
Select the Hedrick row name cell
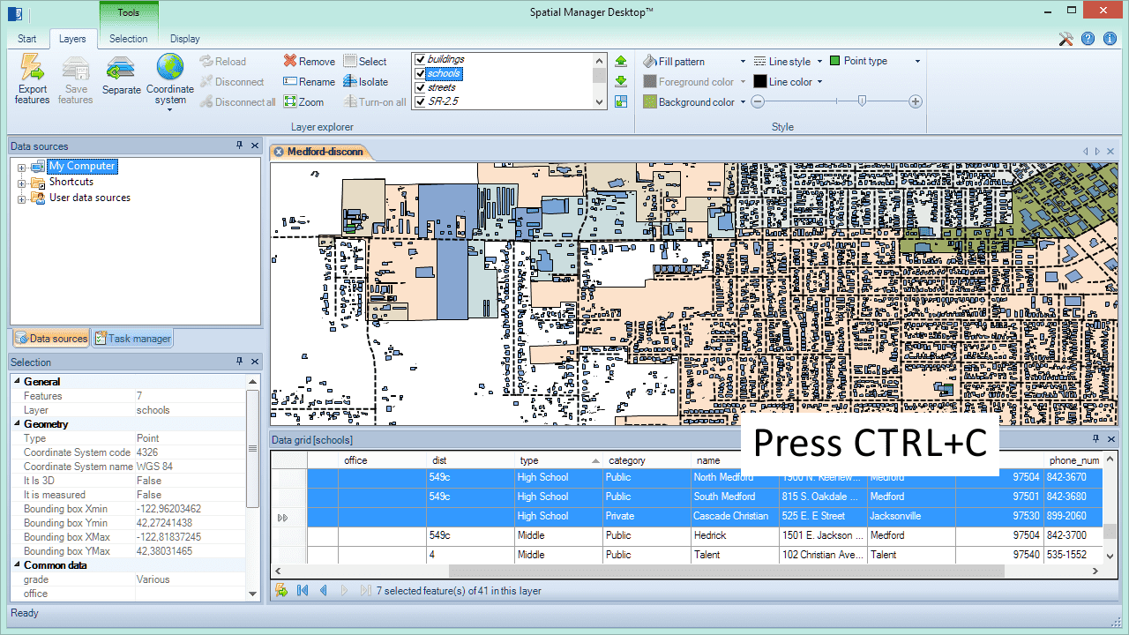click(x=735, y=535)
